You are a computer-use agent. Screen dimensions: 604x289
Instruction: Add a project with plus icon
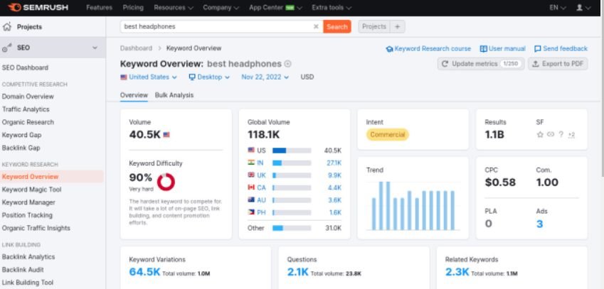[x=398, y=26]
